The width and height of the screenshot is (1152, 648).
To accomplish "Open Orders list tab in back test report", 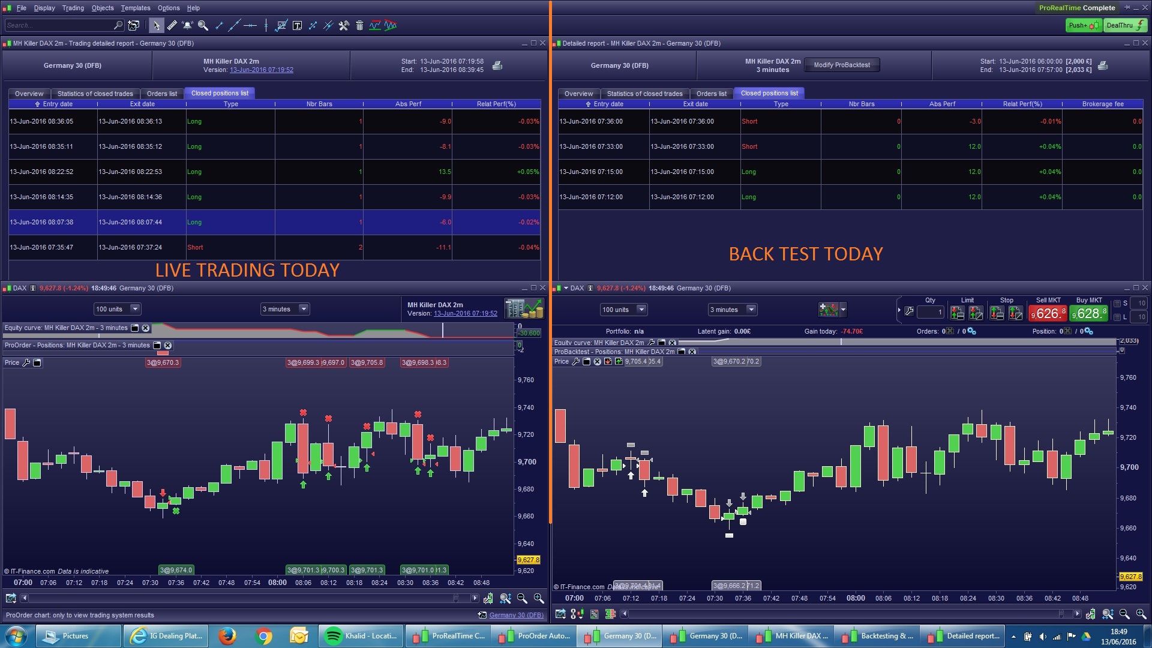I will point(711,94).
